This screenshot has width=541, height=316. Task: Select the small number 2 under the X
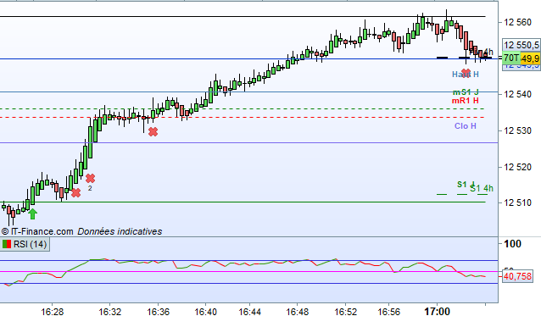tap(90, 188)
